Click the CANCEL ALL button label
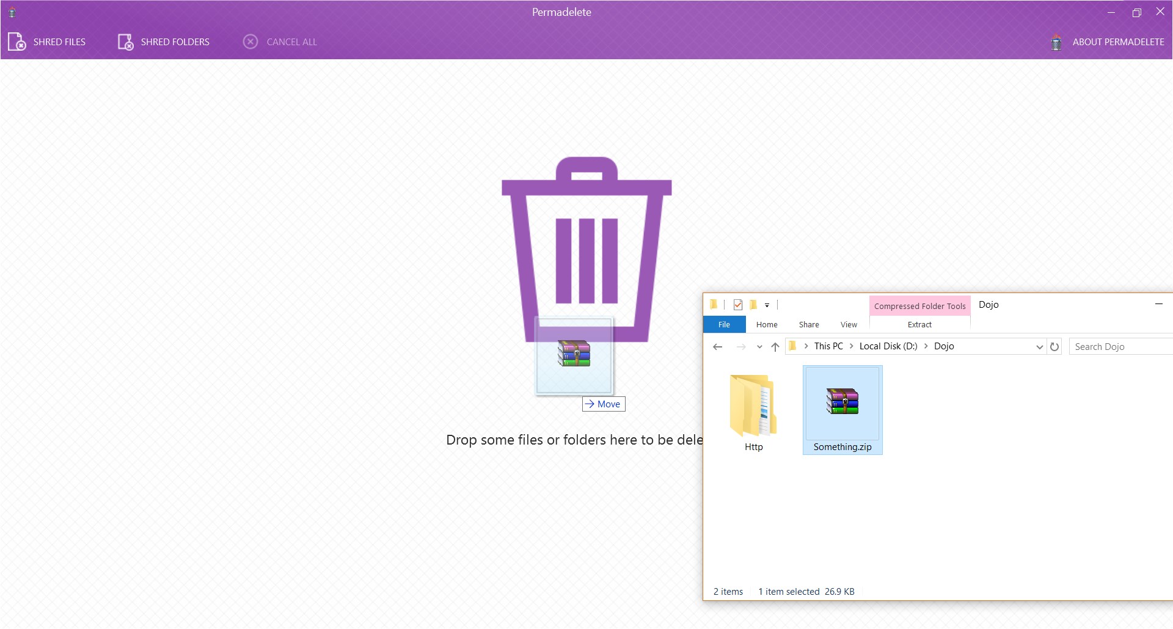 (x=292, y=42)
